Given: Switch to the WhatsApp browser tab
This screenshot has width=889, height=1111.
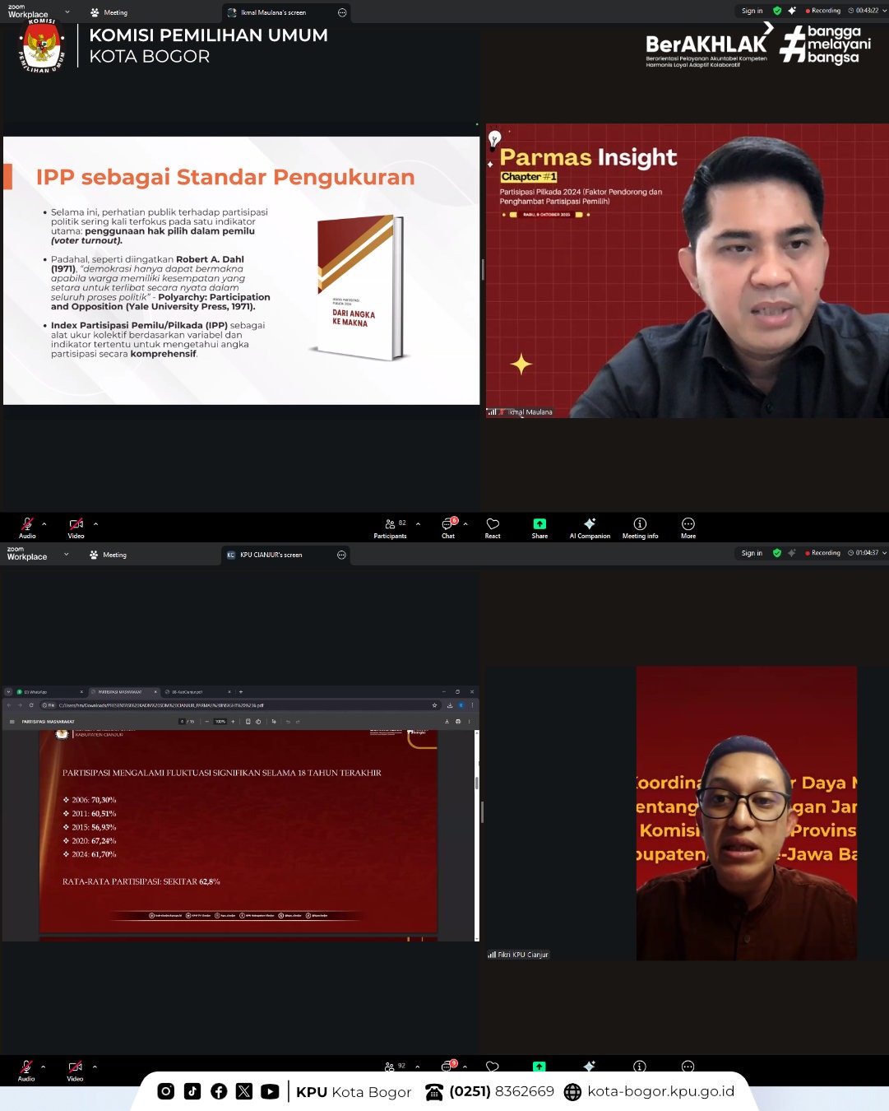Looking at the screenshot, I should [43, 692].
